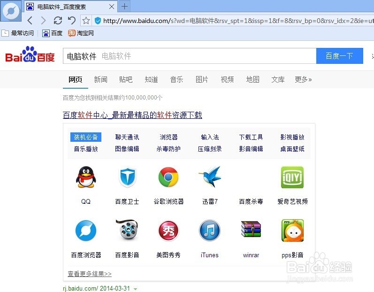Image resolution: width=374 pixels, height=292 pixels.
Task: Click the Baidu browser logo in top-left corner
Action: 11,11
